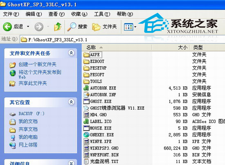Image resolution: width=225 pixels, height=165 pixels.
Task: Select GHOST镜像浏览器 V11.EXE file icon
Action: [x=86, y=108]
